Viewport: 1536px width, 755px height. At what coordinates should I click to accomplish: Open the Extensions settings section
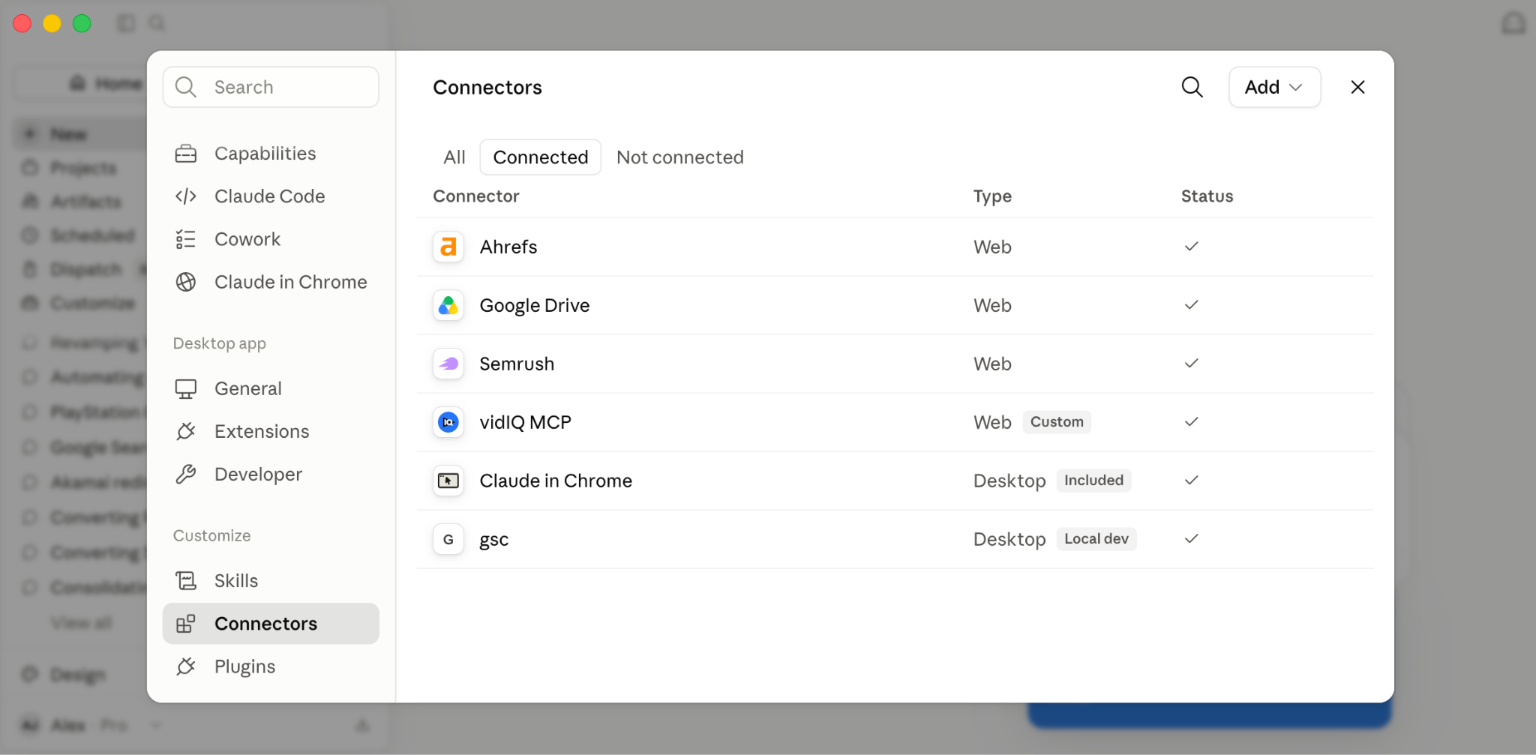pyautogui.click(x=271, y=430)
